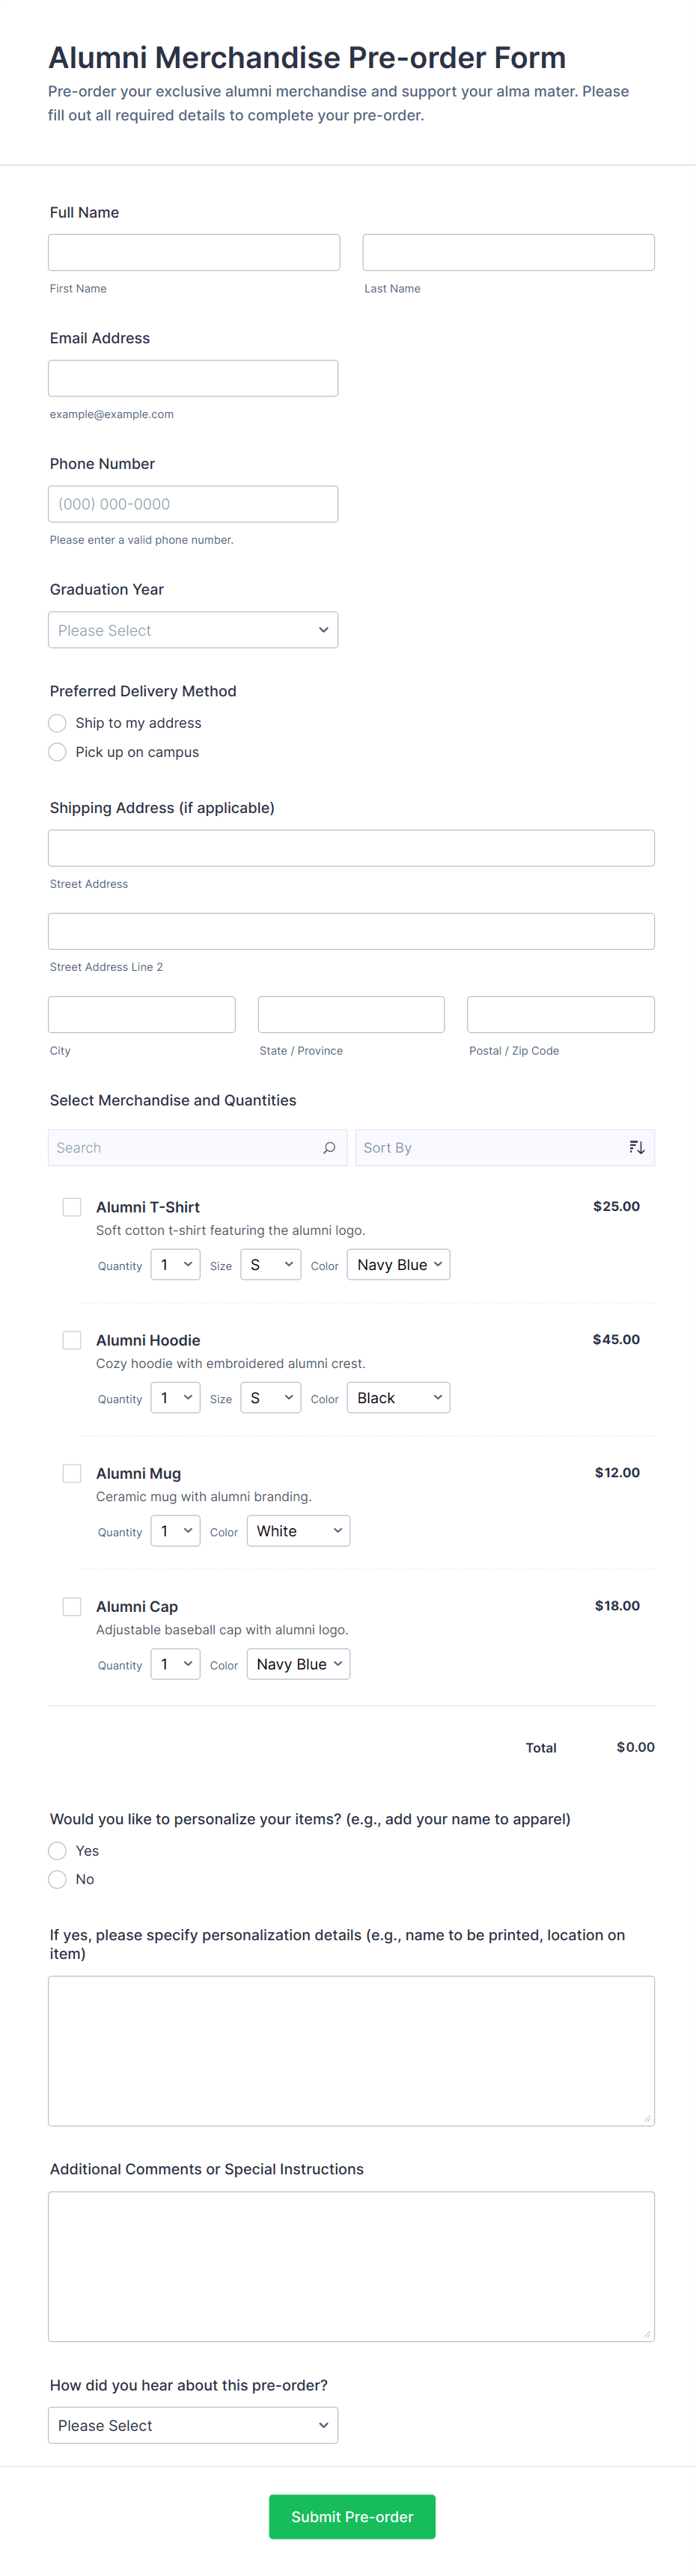This screenshot has width=696, height=2576.
Task: Tick the Alumni Hoodie checkbox
Action: (x=72, y=1340)
